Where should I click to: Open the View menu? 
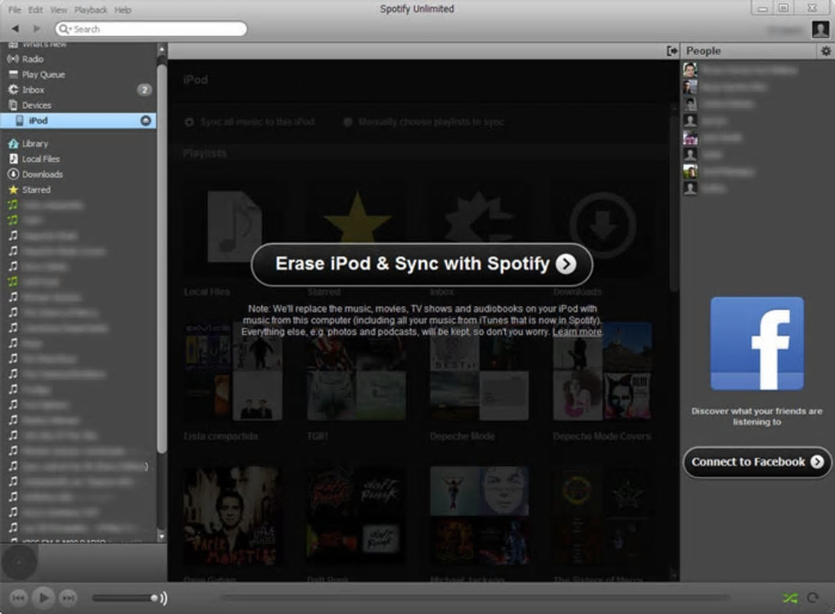[x=59, y=10]
